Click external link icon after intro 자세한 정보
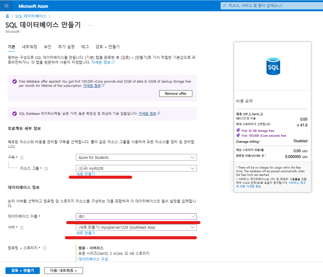The image size is (323, 277). [113, 62]
